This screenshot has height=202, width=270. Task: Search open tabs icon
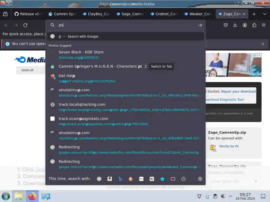pyautogui.click(x=173, y=179)
